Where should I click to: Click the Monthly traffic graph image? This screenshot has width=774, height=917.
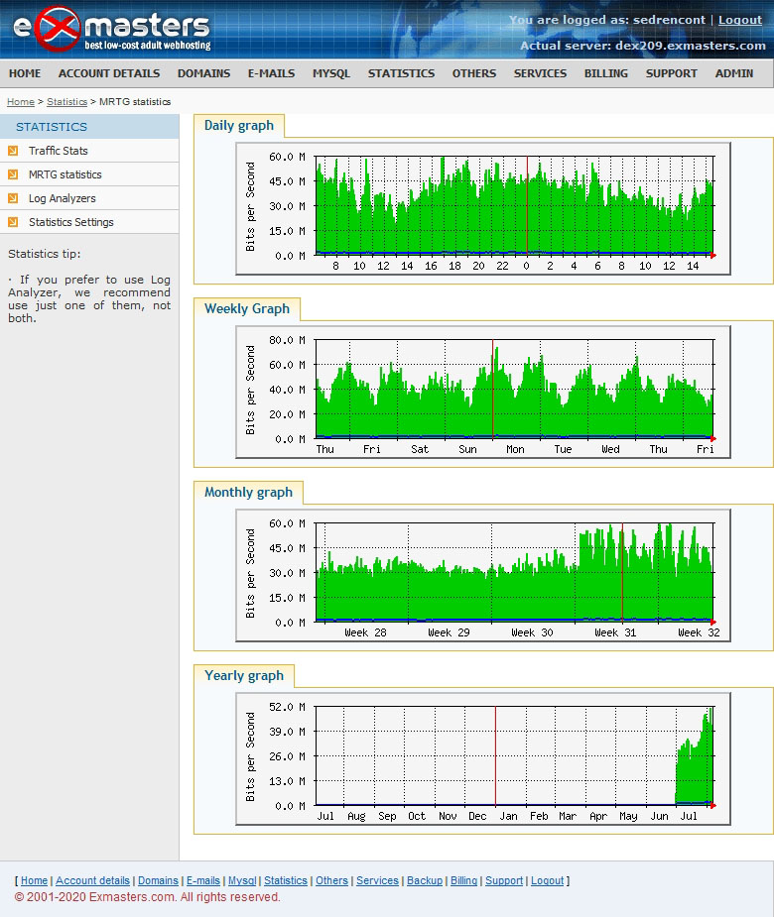coord(482,578)
